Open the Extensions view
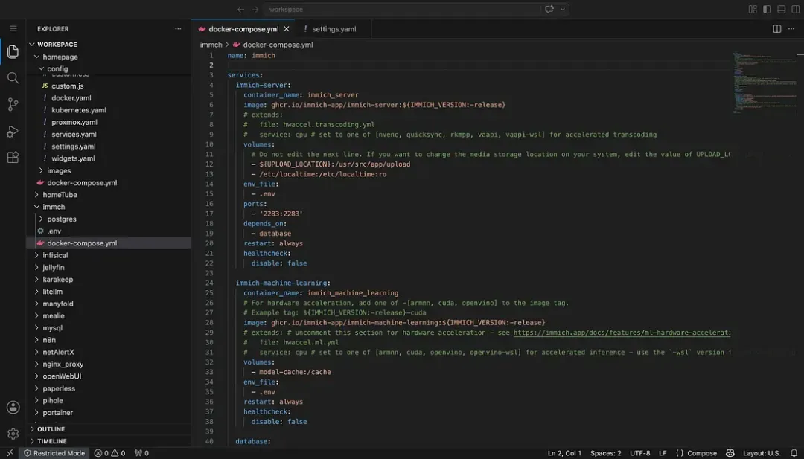This screenshot has width=804, height=459. 13,157
